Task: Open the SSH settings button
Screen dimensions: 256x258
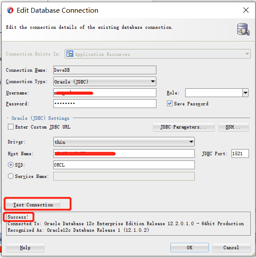Action: point(234,127)
